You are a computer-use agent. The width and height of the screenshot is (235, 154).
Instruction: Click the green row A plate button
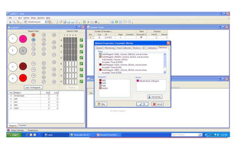[x=81, y=40]
